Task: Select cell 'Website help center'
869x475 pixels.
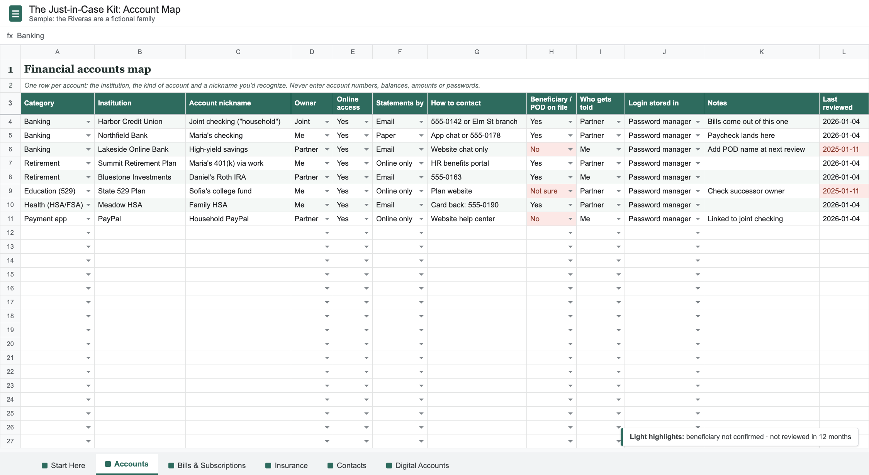Action: point(477,219)
